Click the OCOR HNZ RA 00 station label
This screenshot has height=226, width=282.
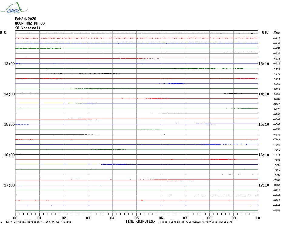point(30,23)
